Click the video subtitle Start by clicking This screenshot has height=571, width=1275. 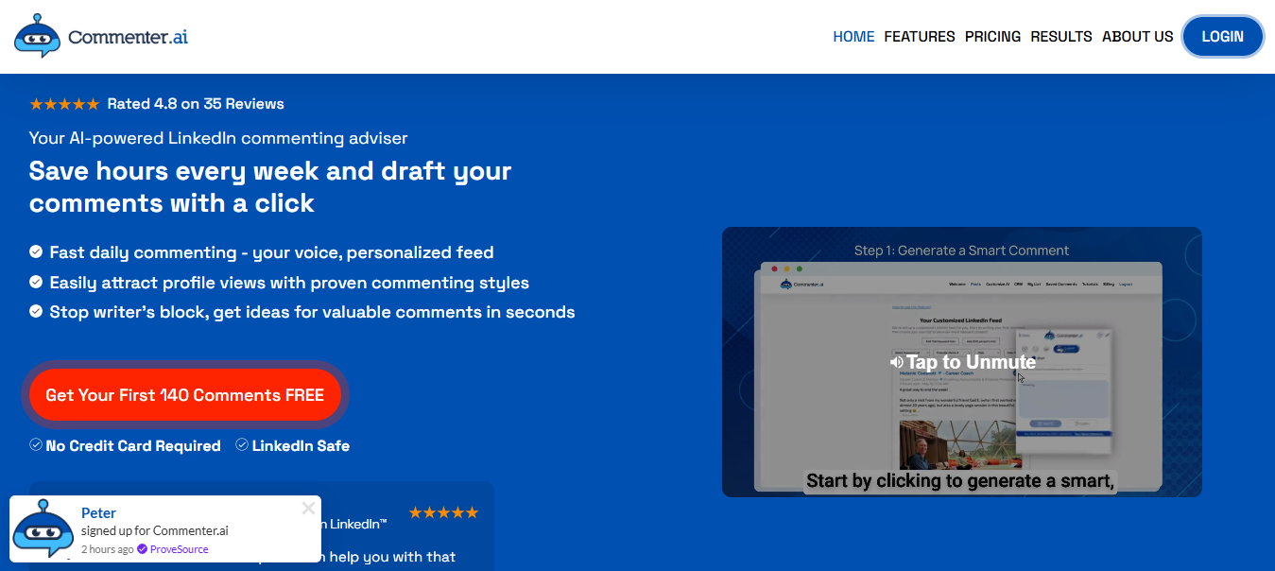coord(960,481)
